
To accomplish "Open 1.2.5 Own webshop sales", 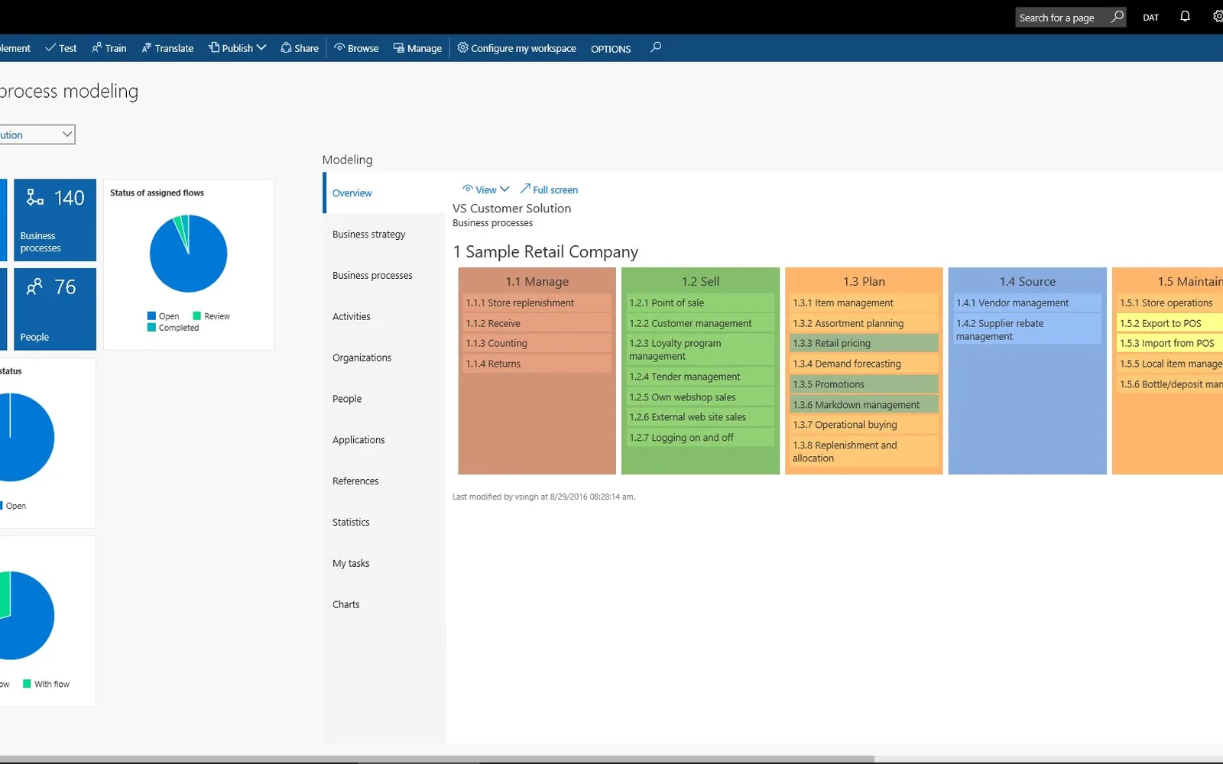I will [x=700, y=397].
